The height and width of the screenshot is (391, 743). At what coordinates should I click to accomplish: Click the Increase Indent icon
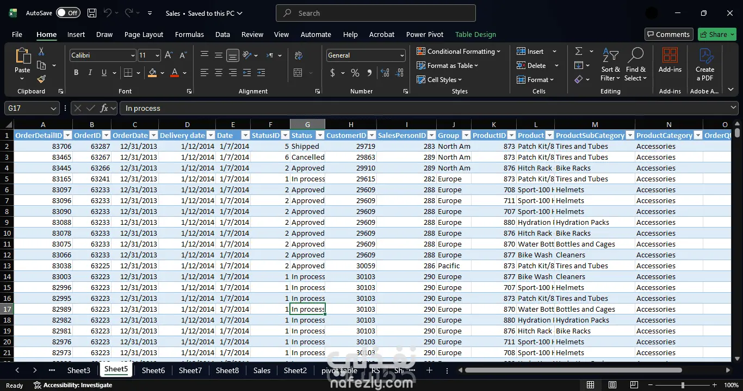coord(261,73)
